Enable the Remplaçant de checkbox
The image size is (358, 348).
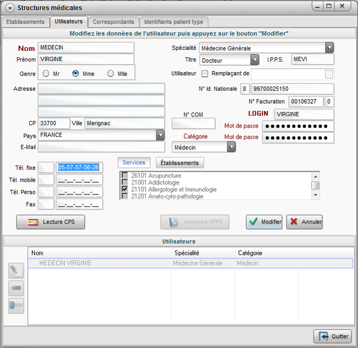coord(204,74)
